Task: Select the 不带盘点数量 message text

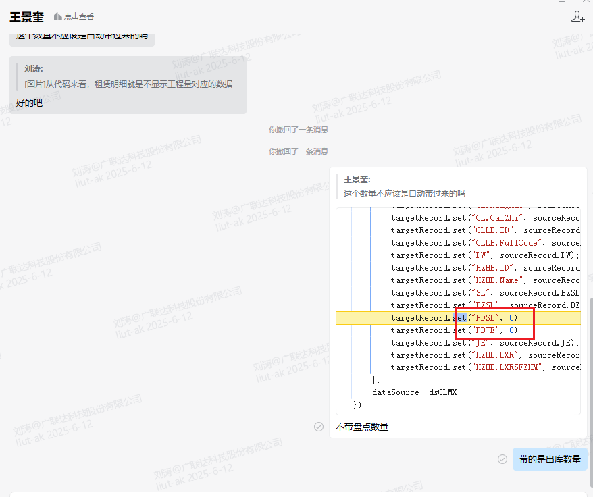Action: 362,427
